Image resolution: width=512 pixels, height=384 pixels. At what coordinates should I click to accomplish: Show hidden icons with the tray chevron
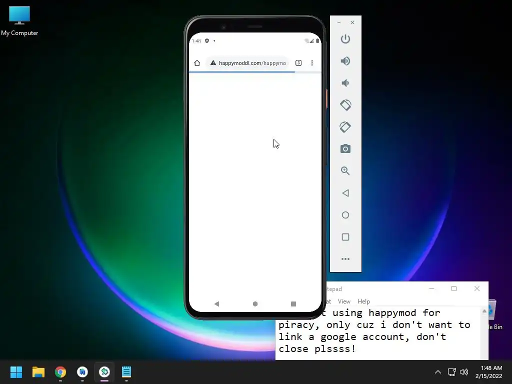(438, 372)
